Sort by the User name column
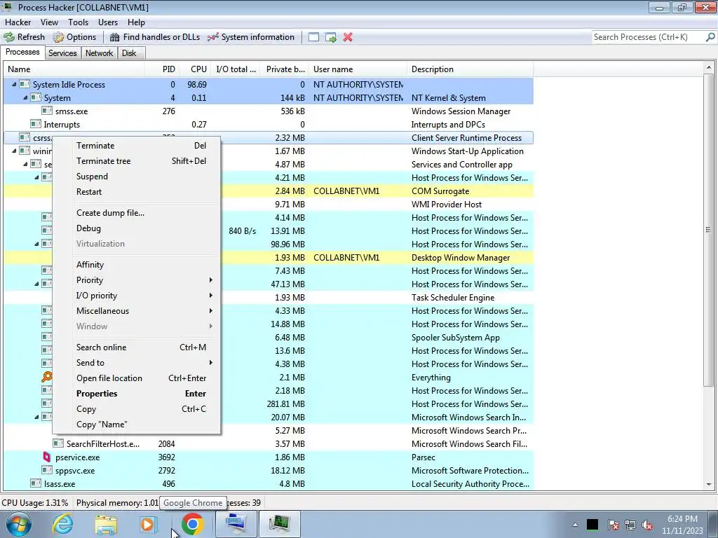The image size is (718, 538). pos(357,69)
